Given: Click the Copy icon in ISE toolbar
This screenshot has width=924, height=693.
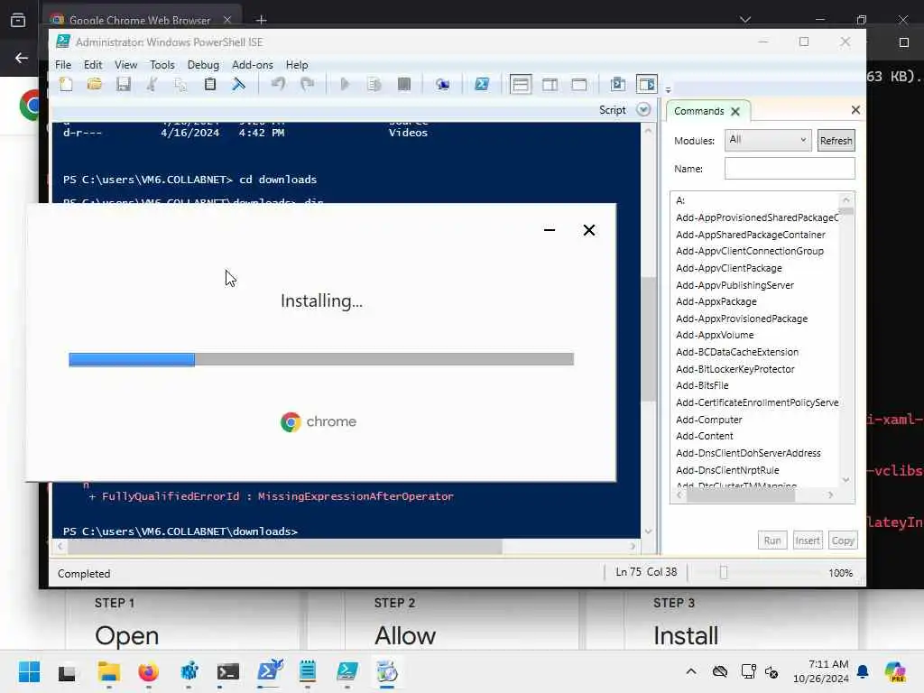Looking at the screenshot, I should click(x=180, y=84).
